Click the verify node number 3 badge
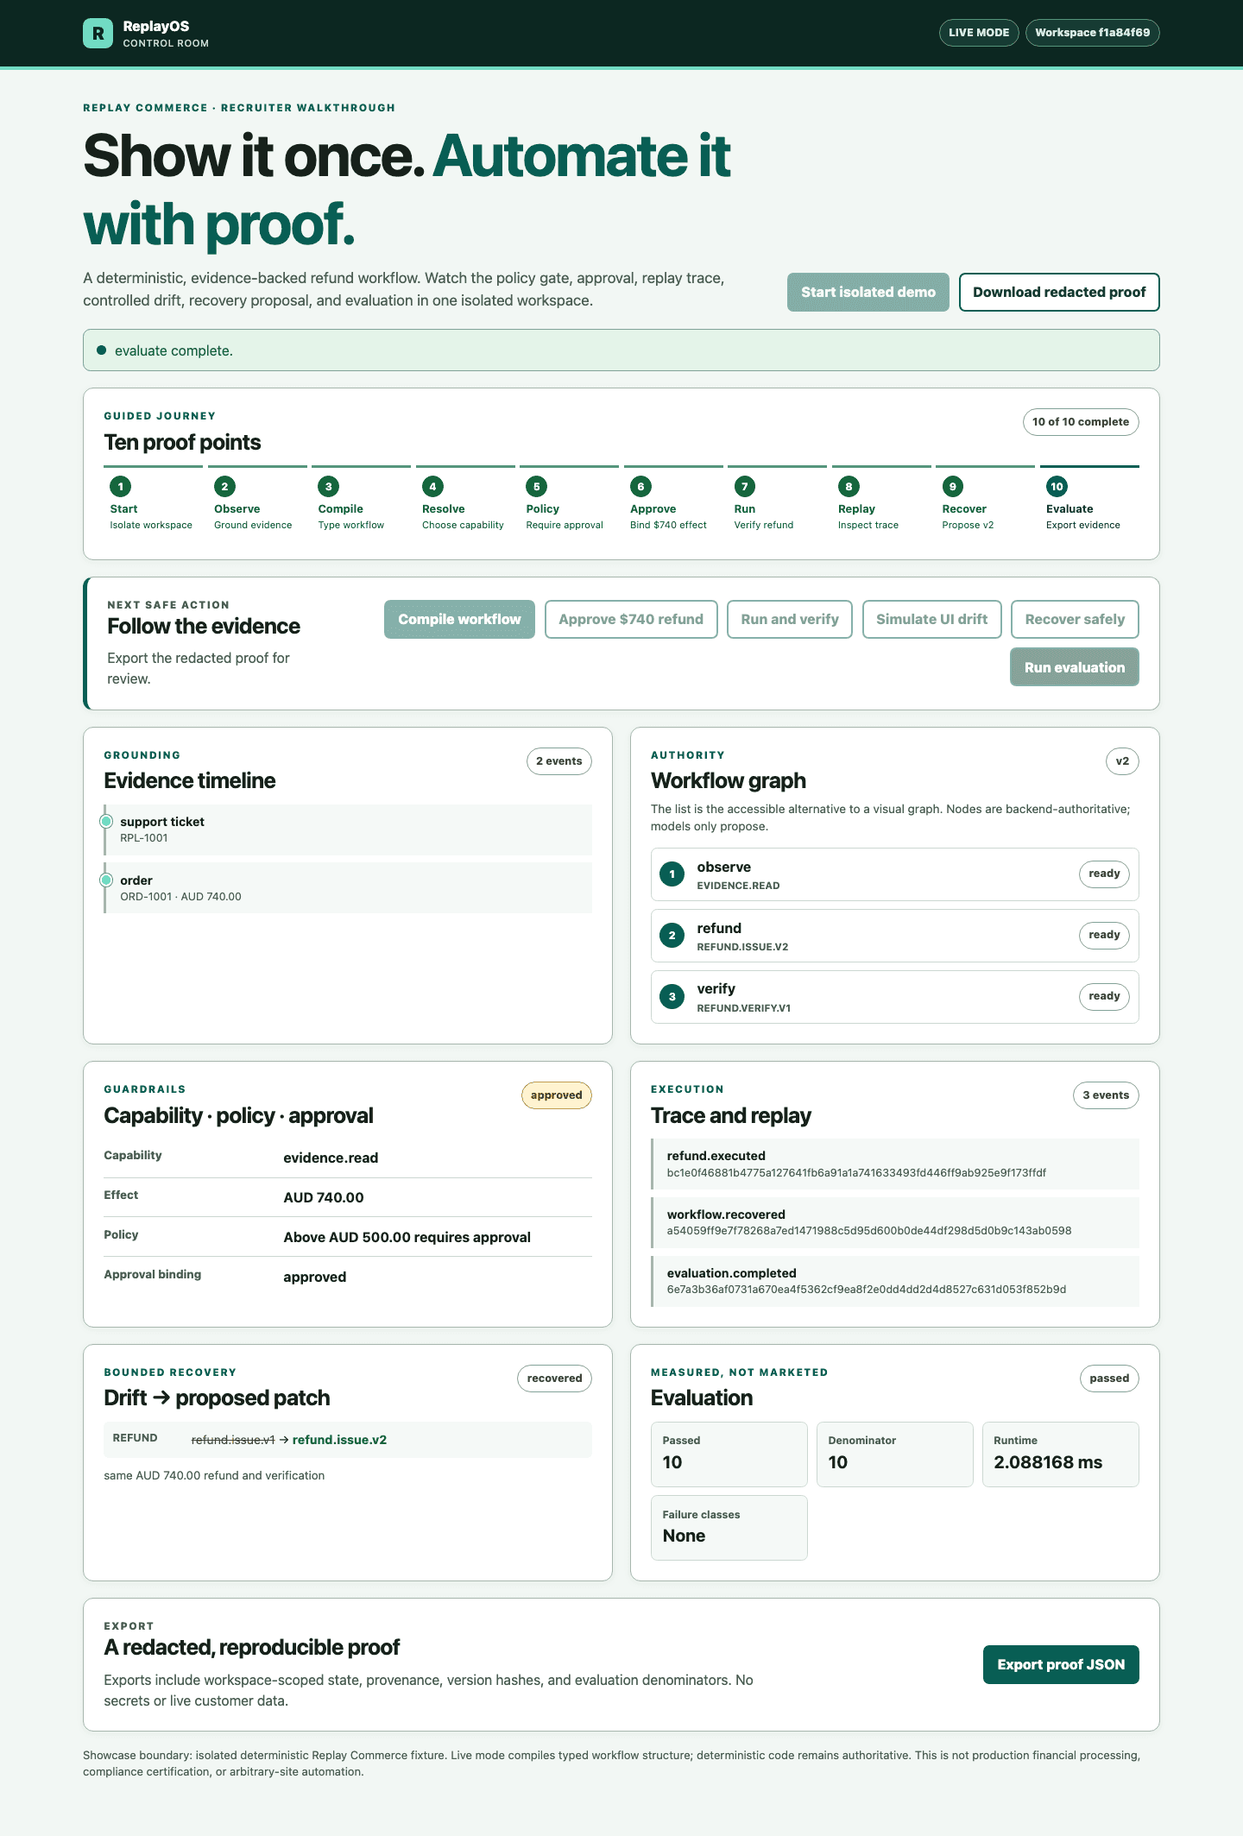The width and height of the screenshot is (1243, 1836). pos(672,997)
